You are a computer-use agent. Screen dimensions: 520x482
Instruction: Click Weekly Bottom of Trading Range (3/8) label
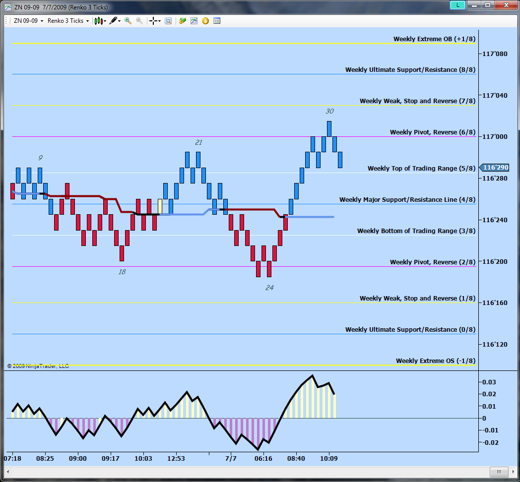tap(416, 231)
